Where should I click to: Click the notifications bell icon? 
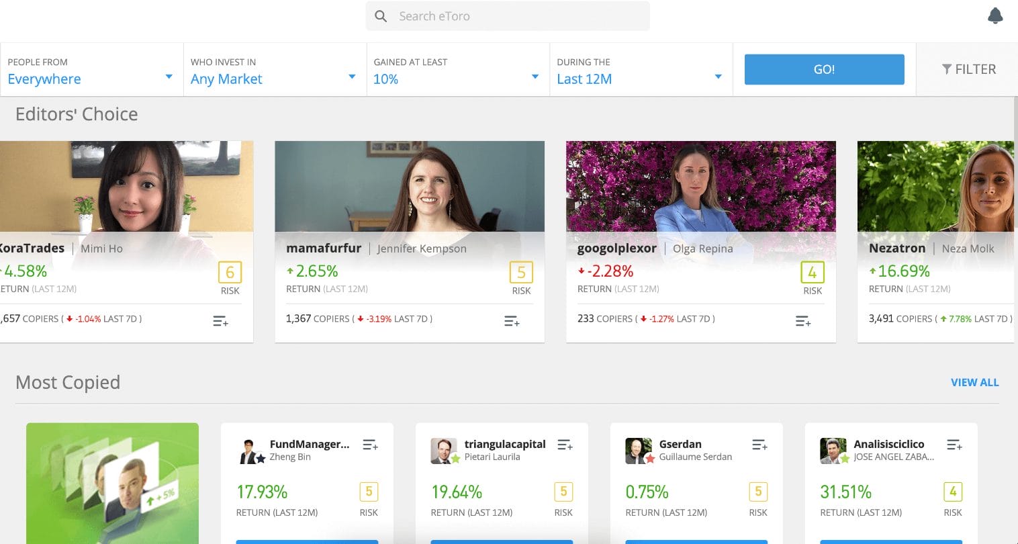point(995,16)
